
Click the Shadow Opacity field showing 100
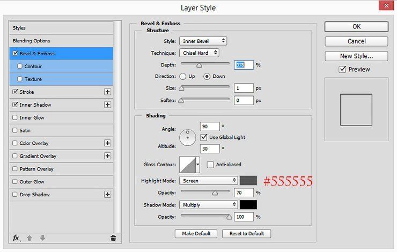pyautogui.click(x=244, y=217)
